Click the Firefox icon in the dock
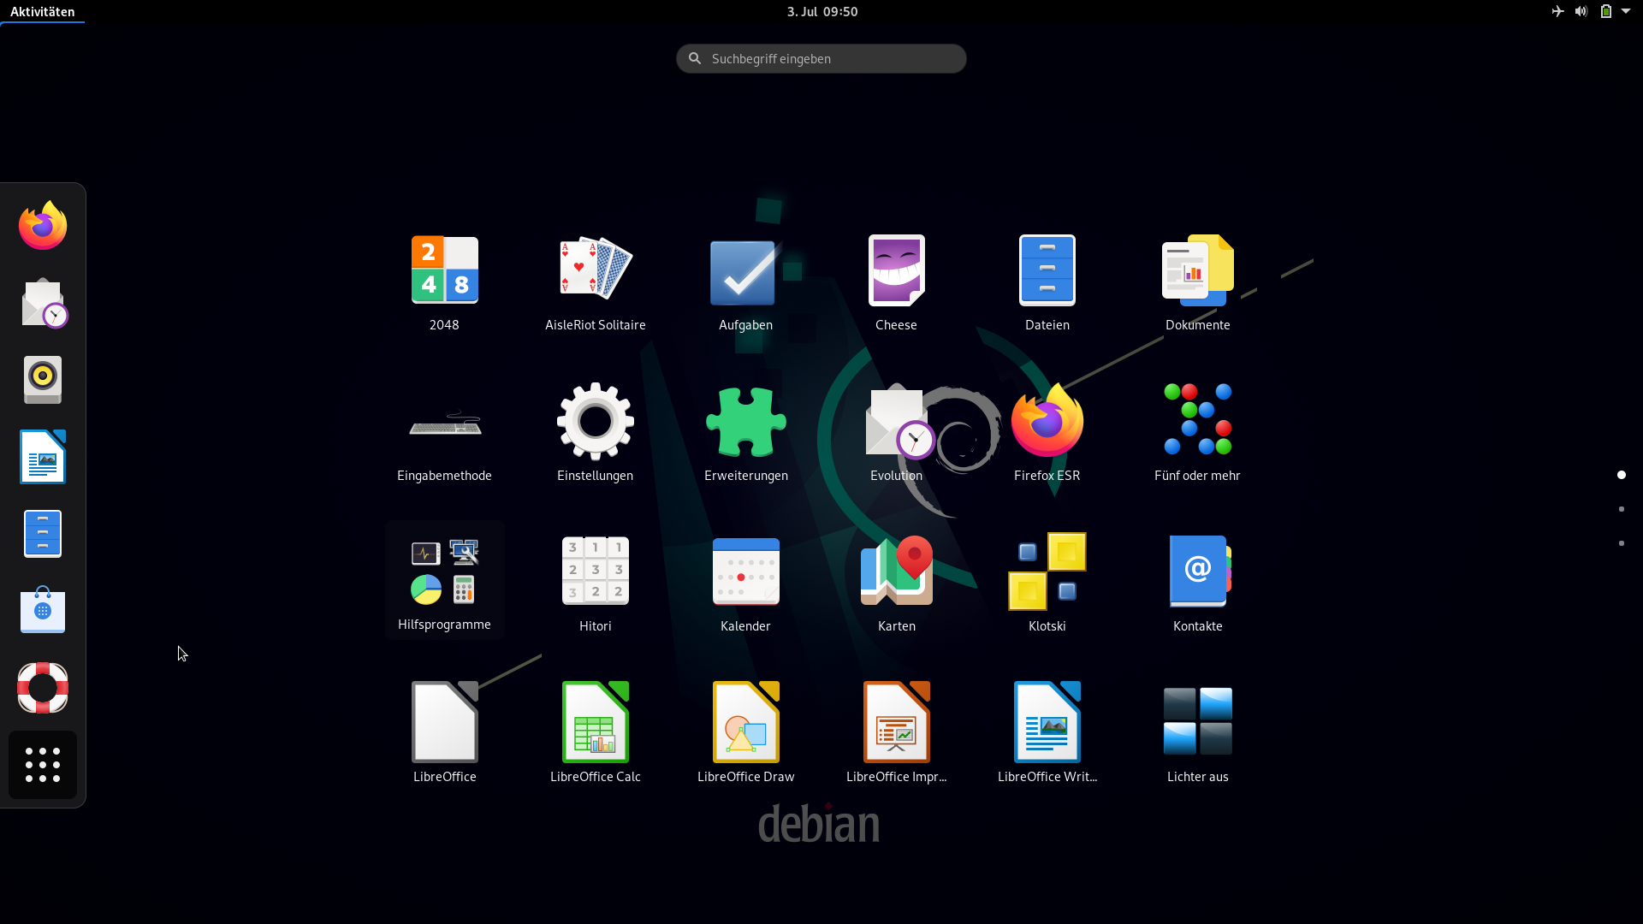This screenshot has height=924, width=1643. tap(43, 226)
